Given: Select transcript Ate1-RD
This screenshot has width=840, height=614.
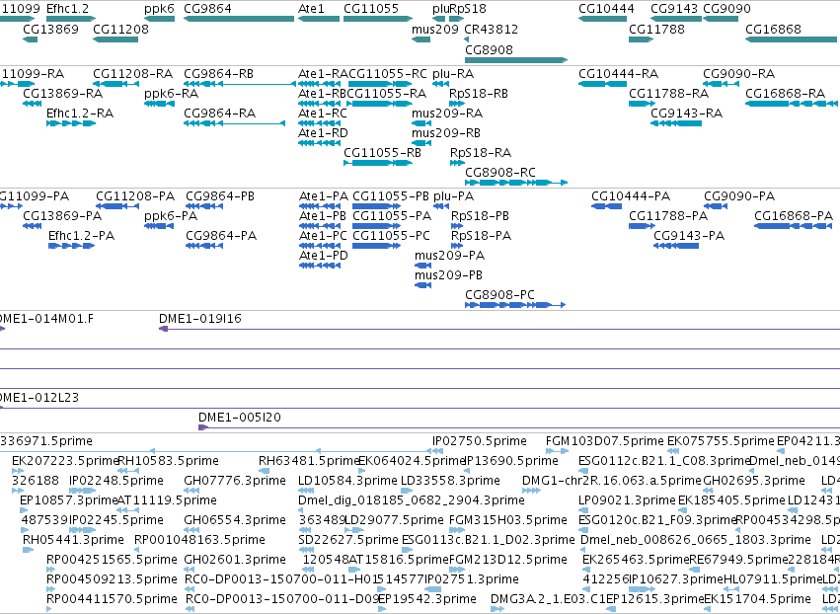Looking at the screenshot, I should point(319,143).
